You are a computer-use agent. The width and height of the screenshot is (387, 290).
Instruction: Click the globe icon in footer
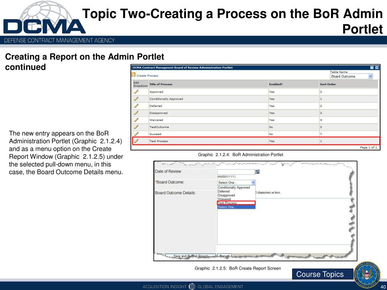(192, 286)
